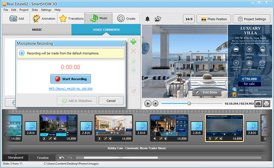Screen dimensions: 274x168
Task: Click the preview playback slider handle
Action: click(189, 104)
